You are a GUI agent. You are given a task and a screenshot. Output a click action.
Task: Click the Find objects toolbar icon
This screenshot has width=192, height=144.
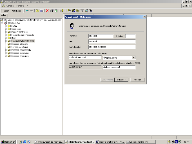point(86,11)
